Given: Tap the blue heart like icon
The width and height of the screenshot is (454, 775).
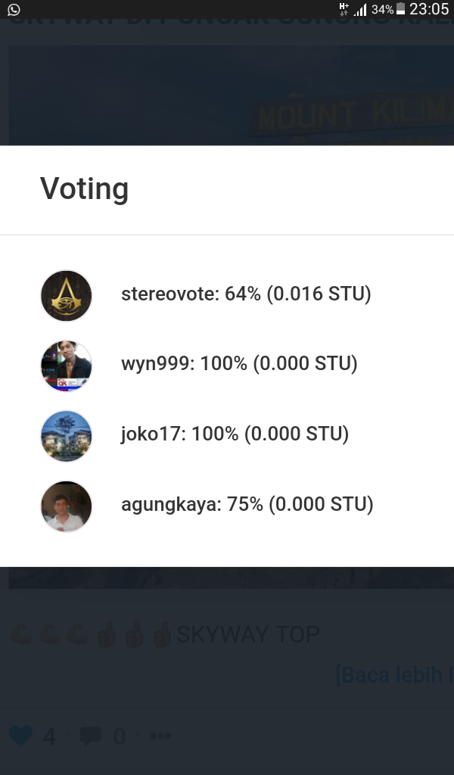Looking at the screenshot, I should [20, 735].
